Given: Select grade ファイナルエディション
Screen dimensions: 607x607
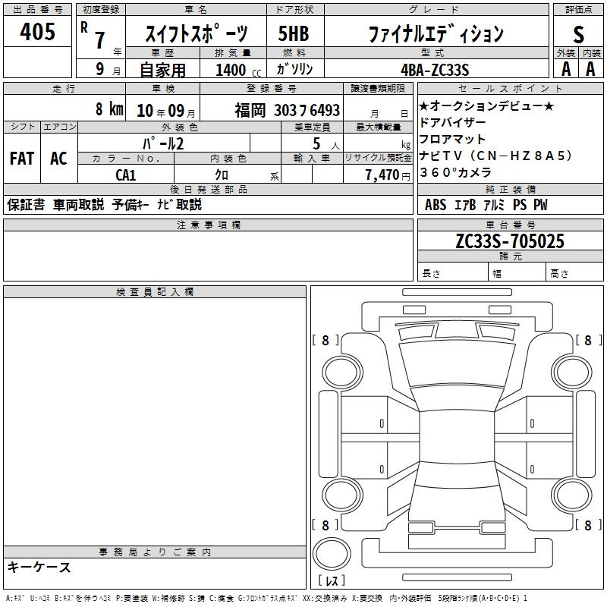Looking at the screenshot, I should (x=436, y=33).
